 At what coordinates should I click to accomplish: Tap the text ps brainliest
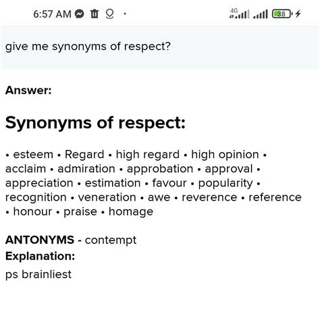coord(38,275)
